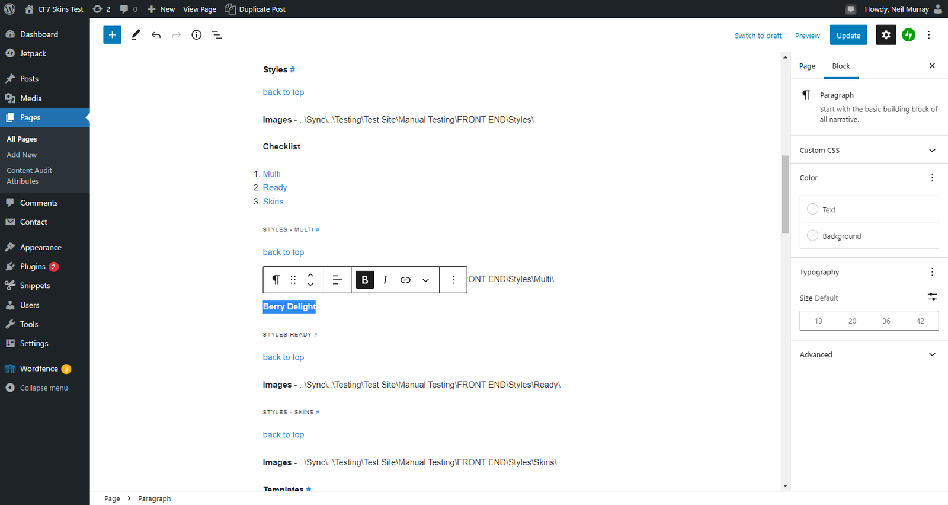Open the Jetpack green lightning icon

pos(908,35)
